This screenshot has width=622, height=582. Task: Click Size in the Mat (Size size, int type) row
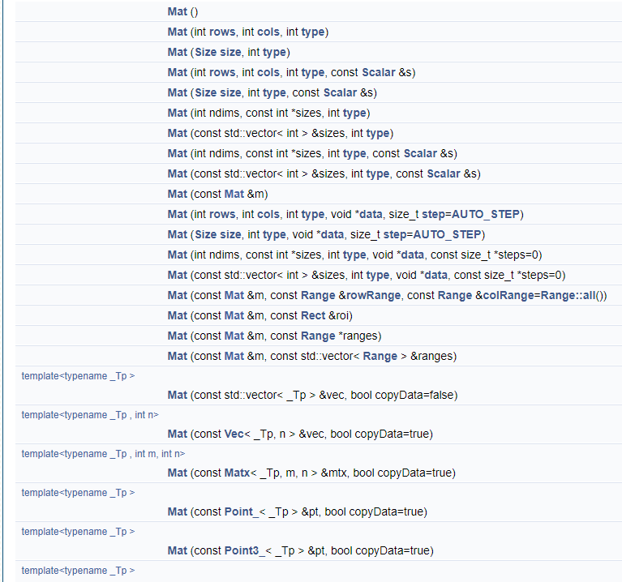[x=205, y=52]
